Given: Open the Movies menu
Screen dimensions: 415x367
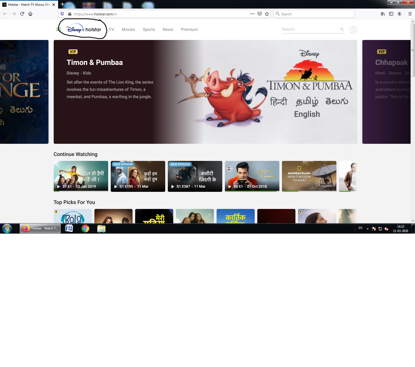Looking at the screenshot, I should pyautogui.click(x=128, y=29).
